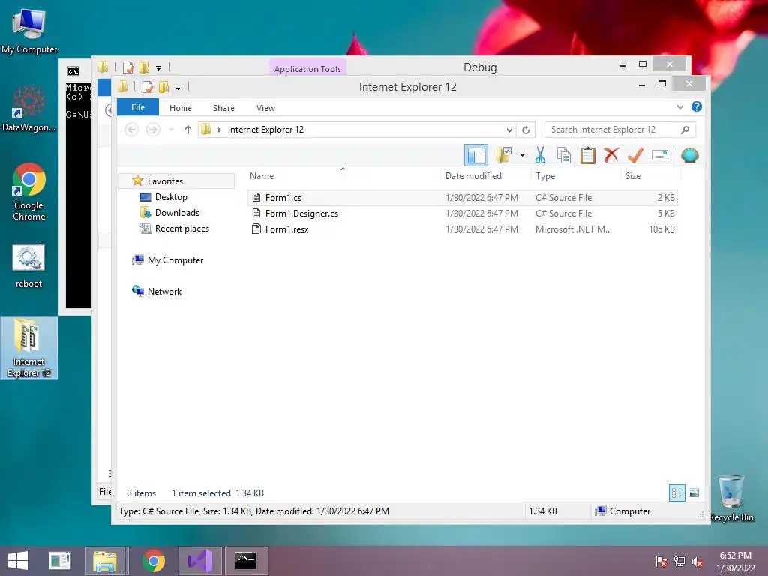
Task: Open address bar history dropdown
Action: point(509,130)
